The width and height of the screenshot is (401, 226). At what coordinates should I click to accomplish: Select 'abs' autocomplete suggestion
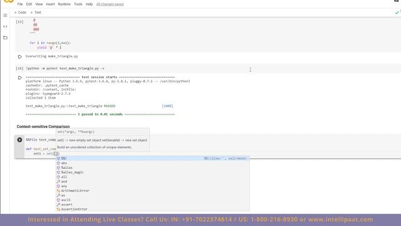click(153, 163)
